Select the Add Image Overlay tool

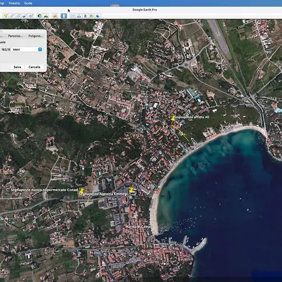coord(24,16)
